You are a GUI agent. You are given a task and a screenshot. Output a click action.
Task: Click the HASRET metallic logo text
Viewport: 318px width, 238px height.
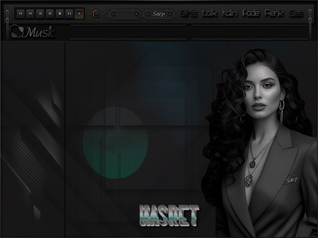click(169, 216)
